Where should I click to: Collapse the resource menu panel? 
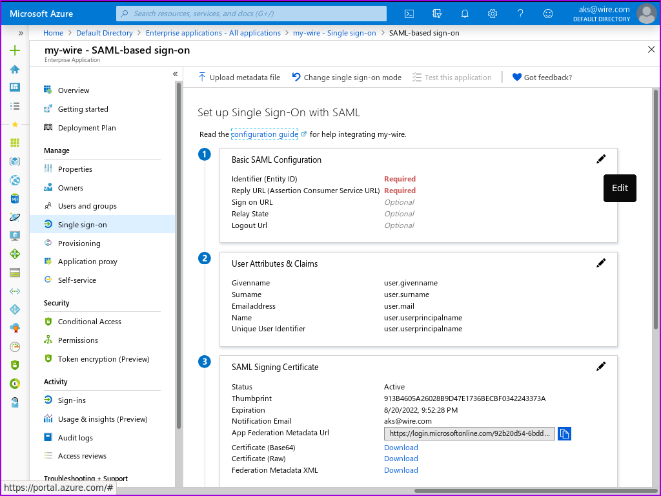point(175,74)
